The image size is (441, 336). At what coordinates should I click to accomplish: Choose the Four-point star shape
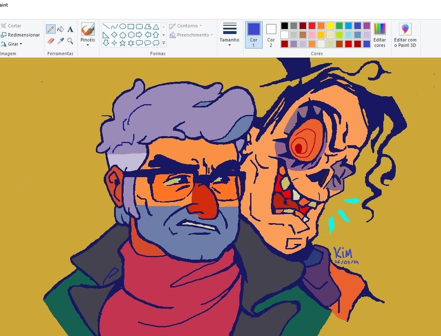(x=114, y=43)
